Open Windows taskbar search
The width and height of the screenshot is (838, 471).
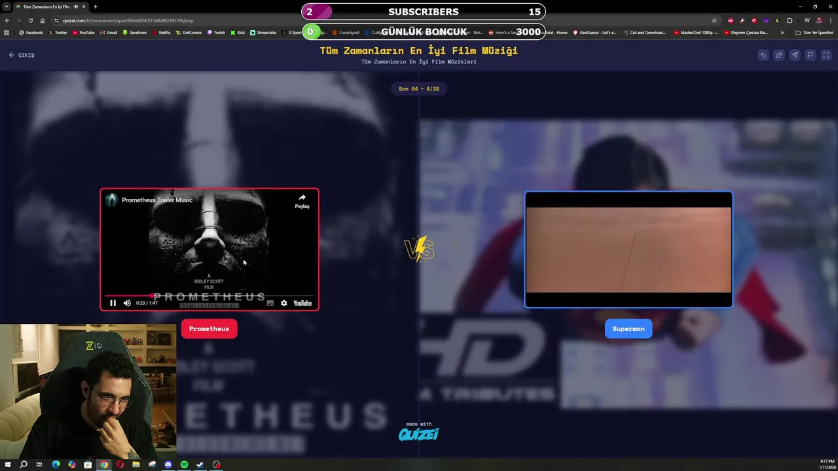pos(24,464)
